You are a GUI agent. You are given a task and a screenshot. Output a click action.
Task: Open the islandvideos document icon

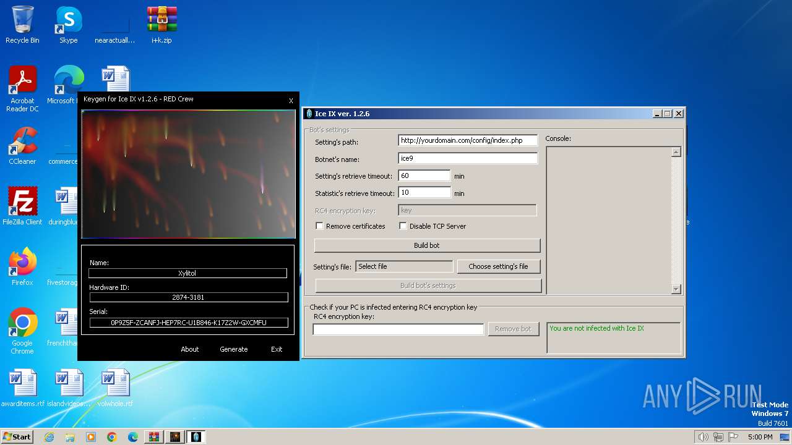tap(68, 388)
